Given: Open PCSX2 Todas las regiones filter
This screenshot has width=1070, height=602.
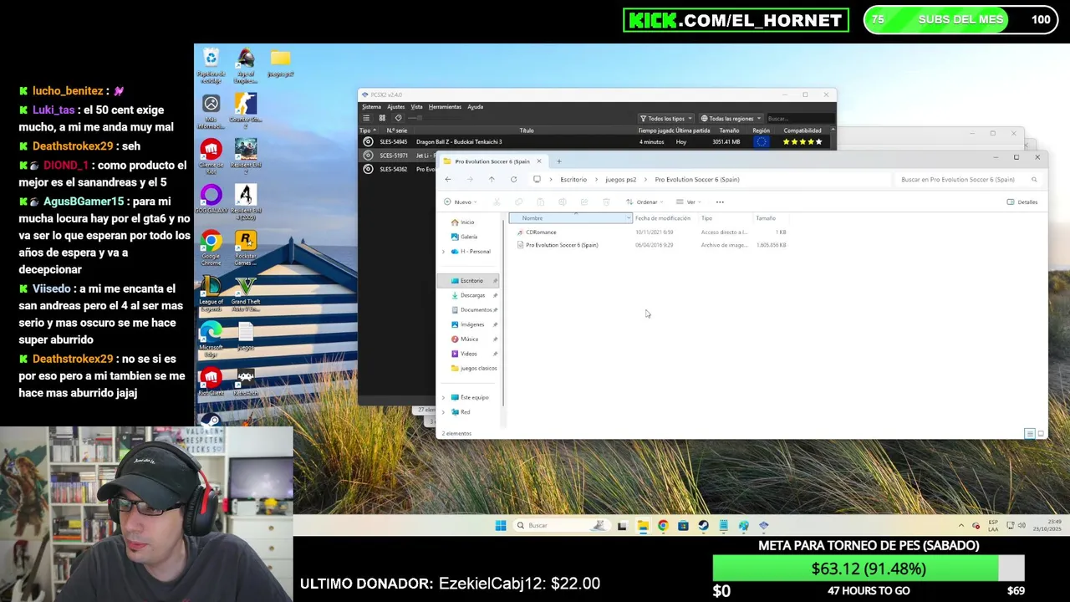Looking at the screenshot, I should coord(731,118).
